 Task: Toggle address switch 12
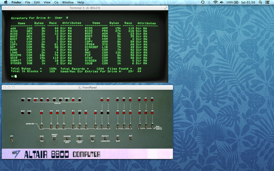click(64, 126)
